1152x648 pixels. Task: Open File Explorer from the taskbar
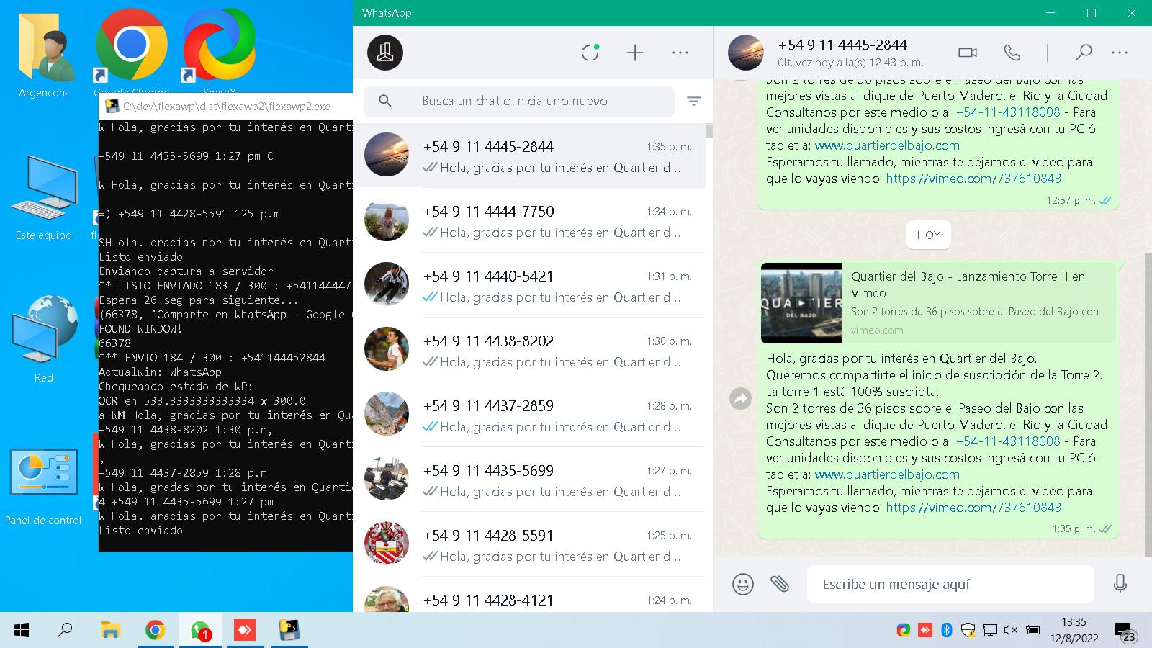coord(110,631)
